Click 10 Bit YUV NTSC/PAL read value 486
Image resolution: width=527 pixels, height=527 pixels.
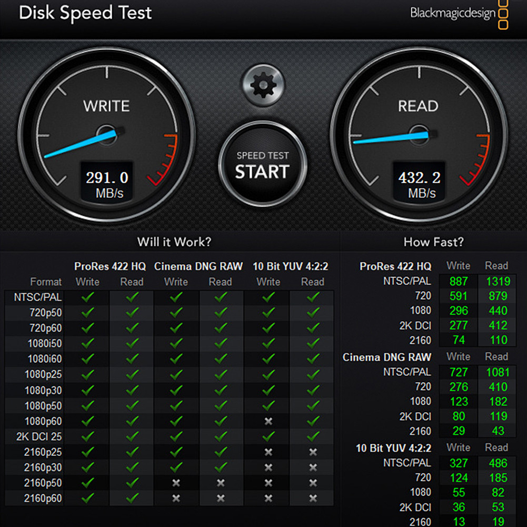pyautogui.click(x=497, y=463)
